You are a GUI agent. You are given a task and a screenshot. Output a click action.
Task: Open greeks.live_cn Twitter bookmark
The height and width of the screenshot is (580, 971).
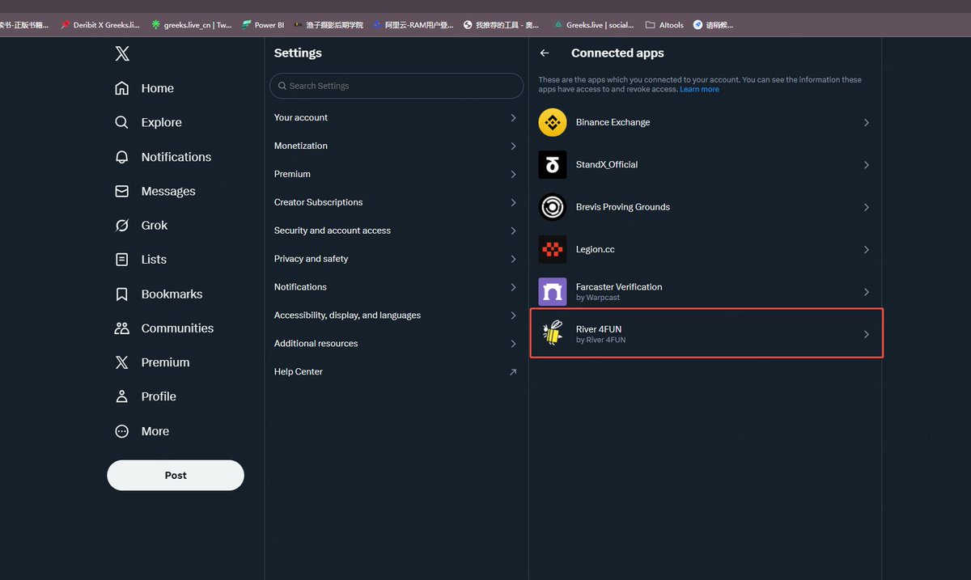(192, 25)
